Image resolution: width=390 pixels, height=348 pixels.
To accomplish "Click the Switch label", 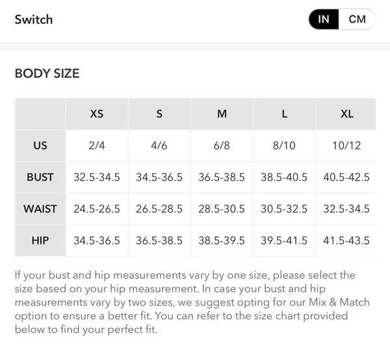I will (34, 19).
